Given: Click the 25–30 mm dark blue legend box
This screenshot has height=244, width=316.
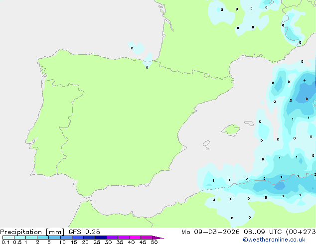Looking at the screenshot, I should coord(101,238).
